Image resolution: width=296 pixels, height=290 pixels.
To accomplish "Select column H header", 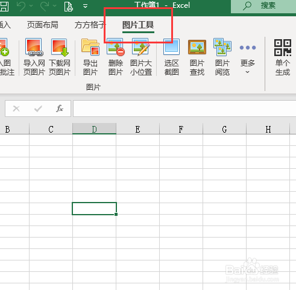I will pyautogui.click(x=268, y=128).
